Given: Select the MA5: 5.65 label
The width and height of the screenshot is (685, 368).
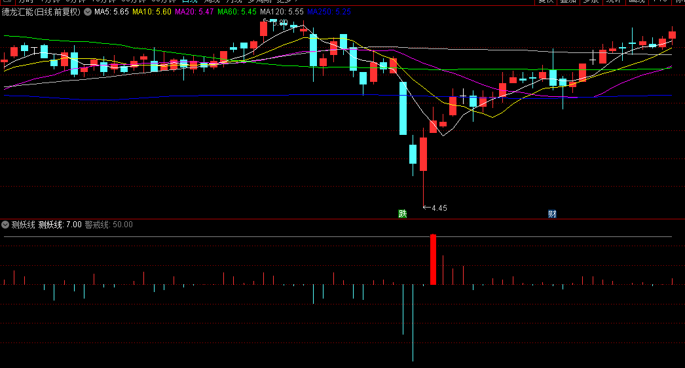Looking at the screenshot, I should [x=111, y=12].
